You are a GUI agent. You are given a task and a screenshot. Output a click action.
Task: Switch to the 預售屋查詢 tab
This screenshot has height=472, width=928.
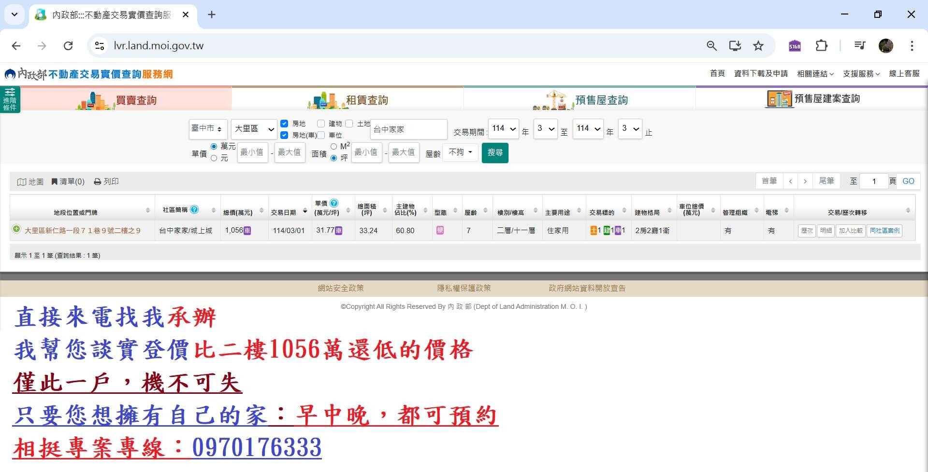(x=580, y=99)
